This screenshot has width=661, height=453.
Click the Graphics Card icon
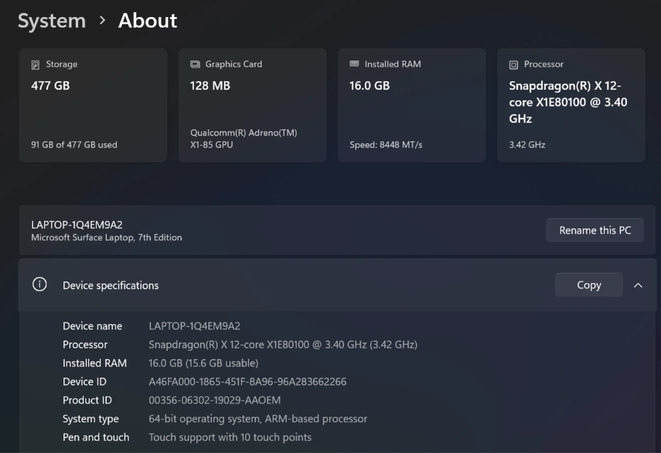click(195, 64)
